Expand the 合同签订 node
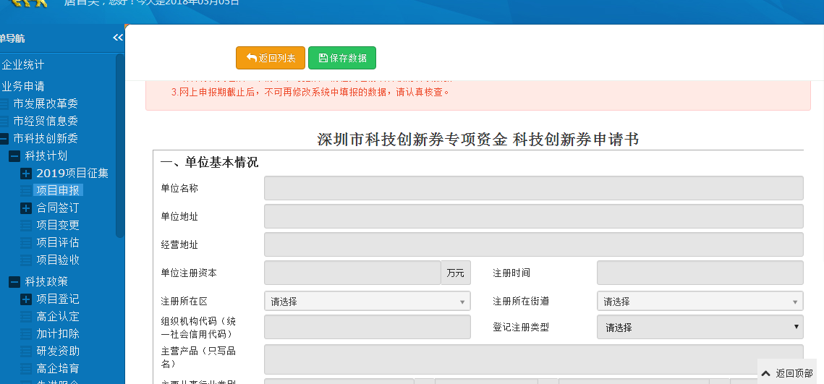824x384 pixels. click(x=26, y=208)
